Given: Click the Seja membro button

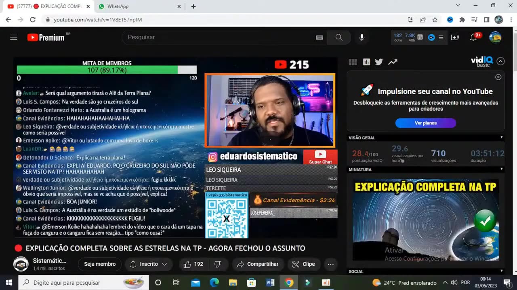Looking at the screenshot, I should click(100, 264).
